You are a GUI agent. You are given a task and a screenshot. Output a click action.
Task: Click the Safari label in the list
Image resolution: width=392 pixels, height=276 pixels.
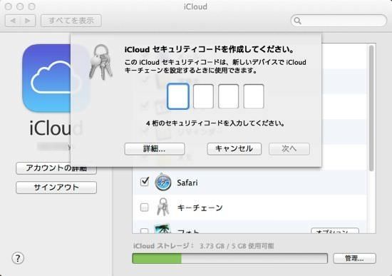[x=187, y=183]
